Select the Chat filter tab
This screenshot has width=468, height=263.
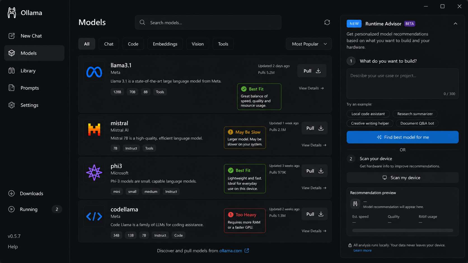109,44
